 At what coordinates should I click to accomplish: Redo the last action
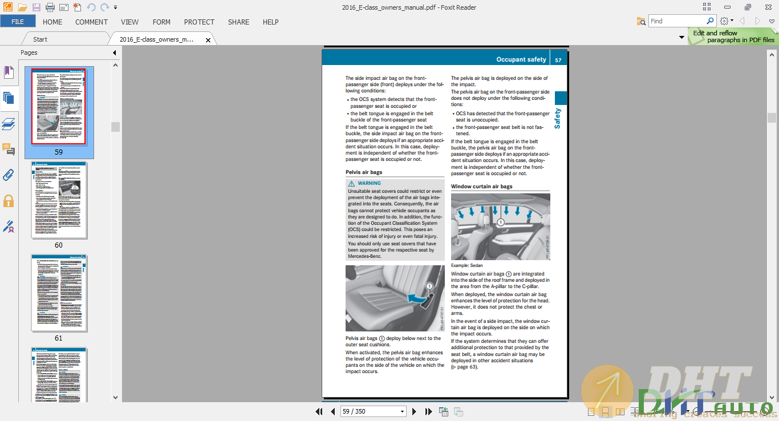point(104,7)
